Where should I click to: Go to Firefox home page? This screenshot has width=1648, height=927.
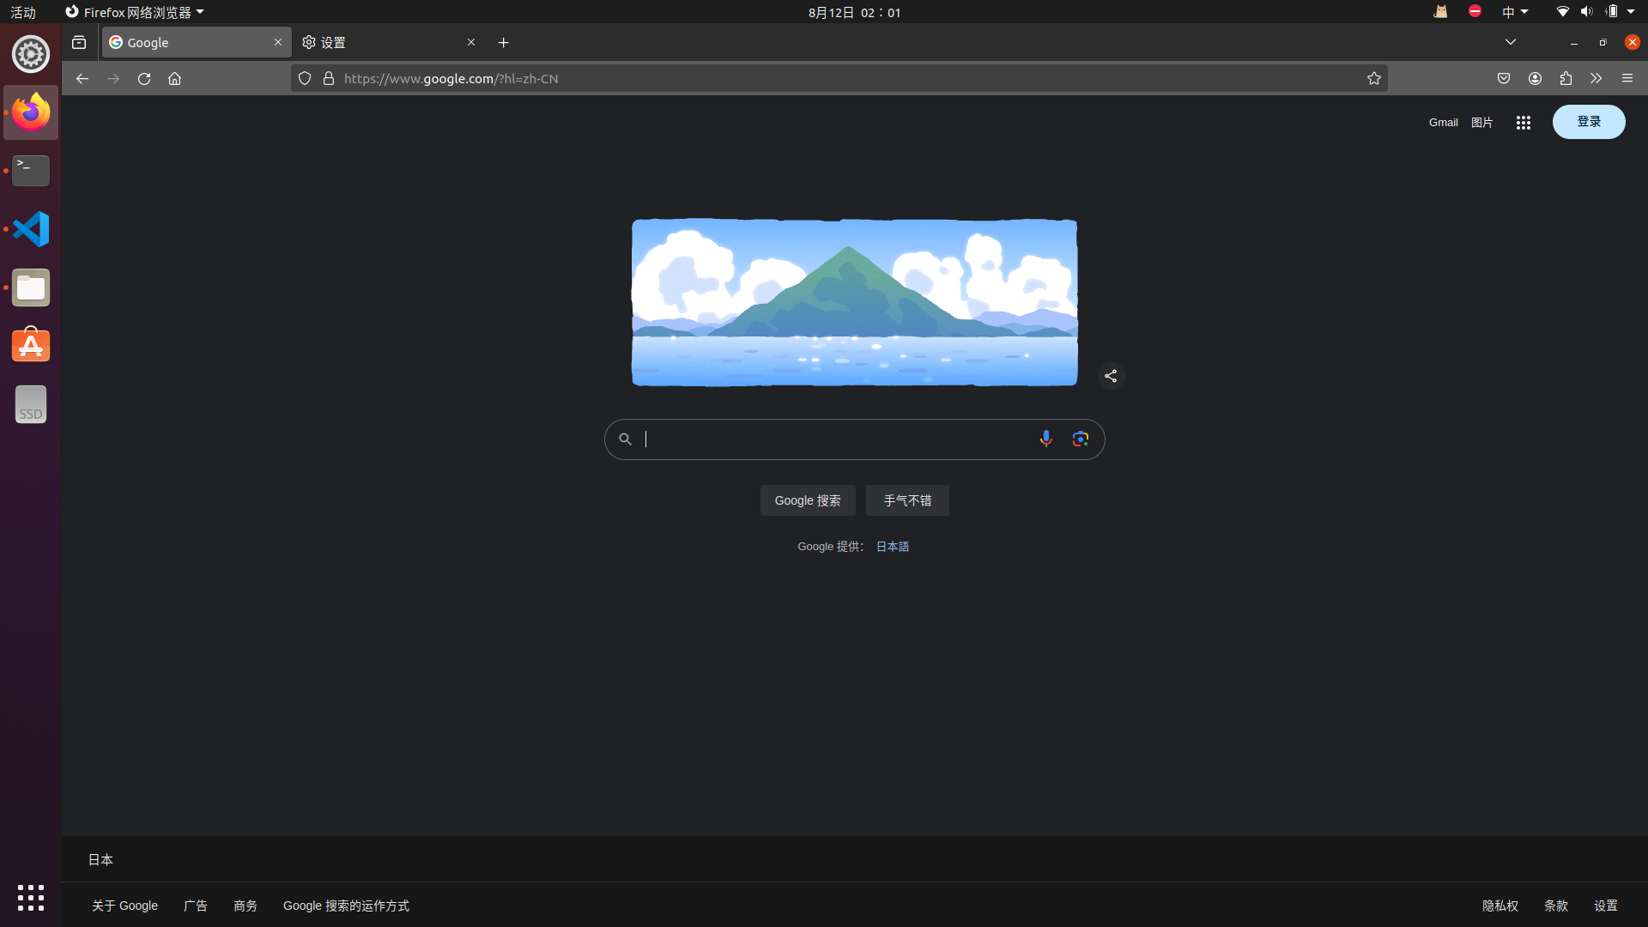click(x=175, y=78)
